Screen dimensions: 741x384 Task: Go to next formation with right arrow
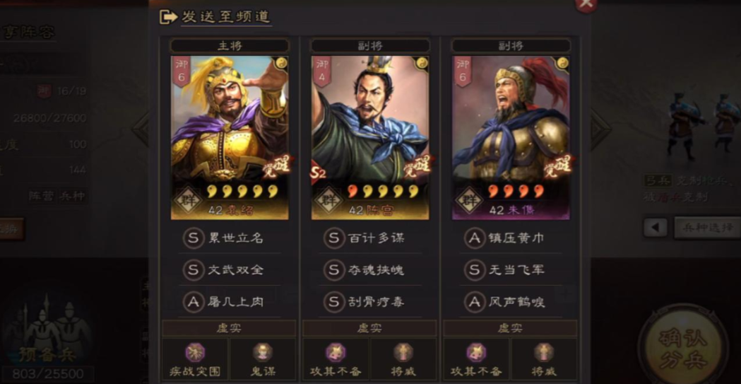click(600, 129)
